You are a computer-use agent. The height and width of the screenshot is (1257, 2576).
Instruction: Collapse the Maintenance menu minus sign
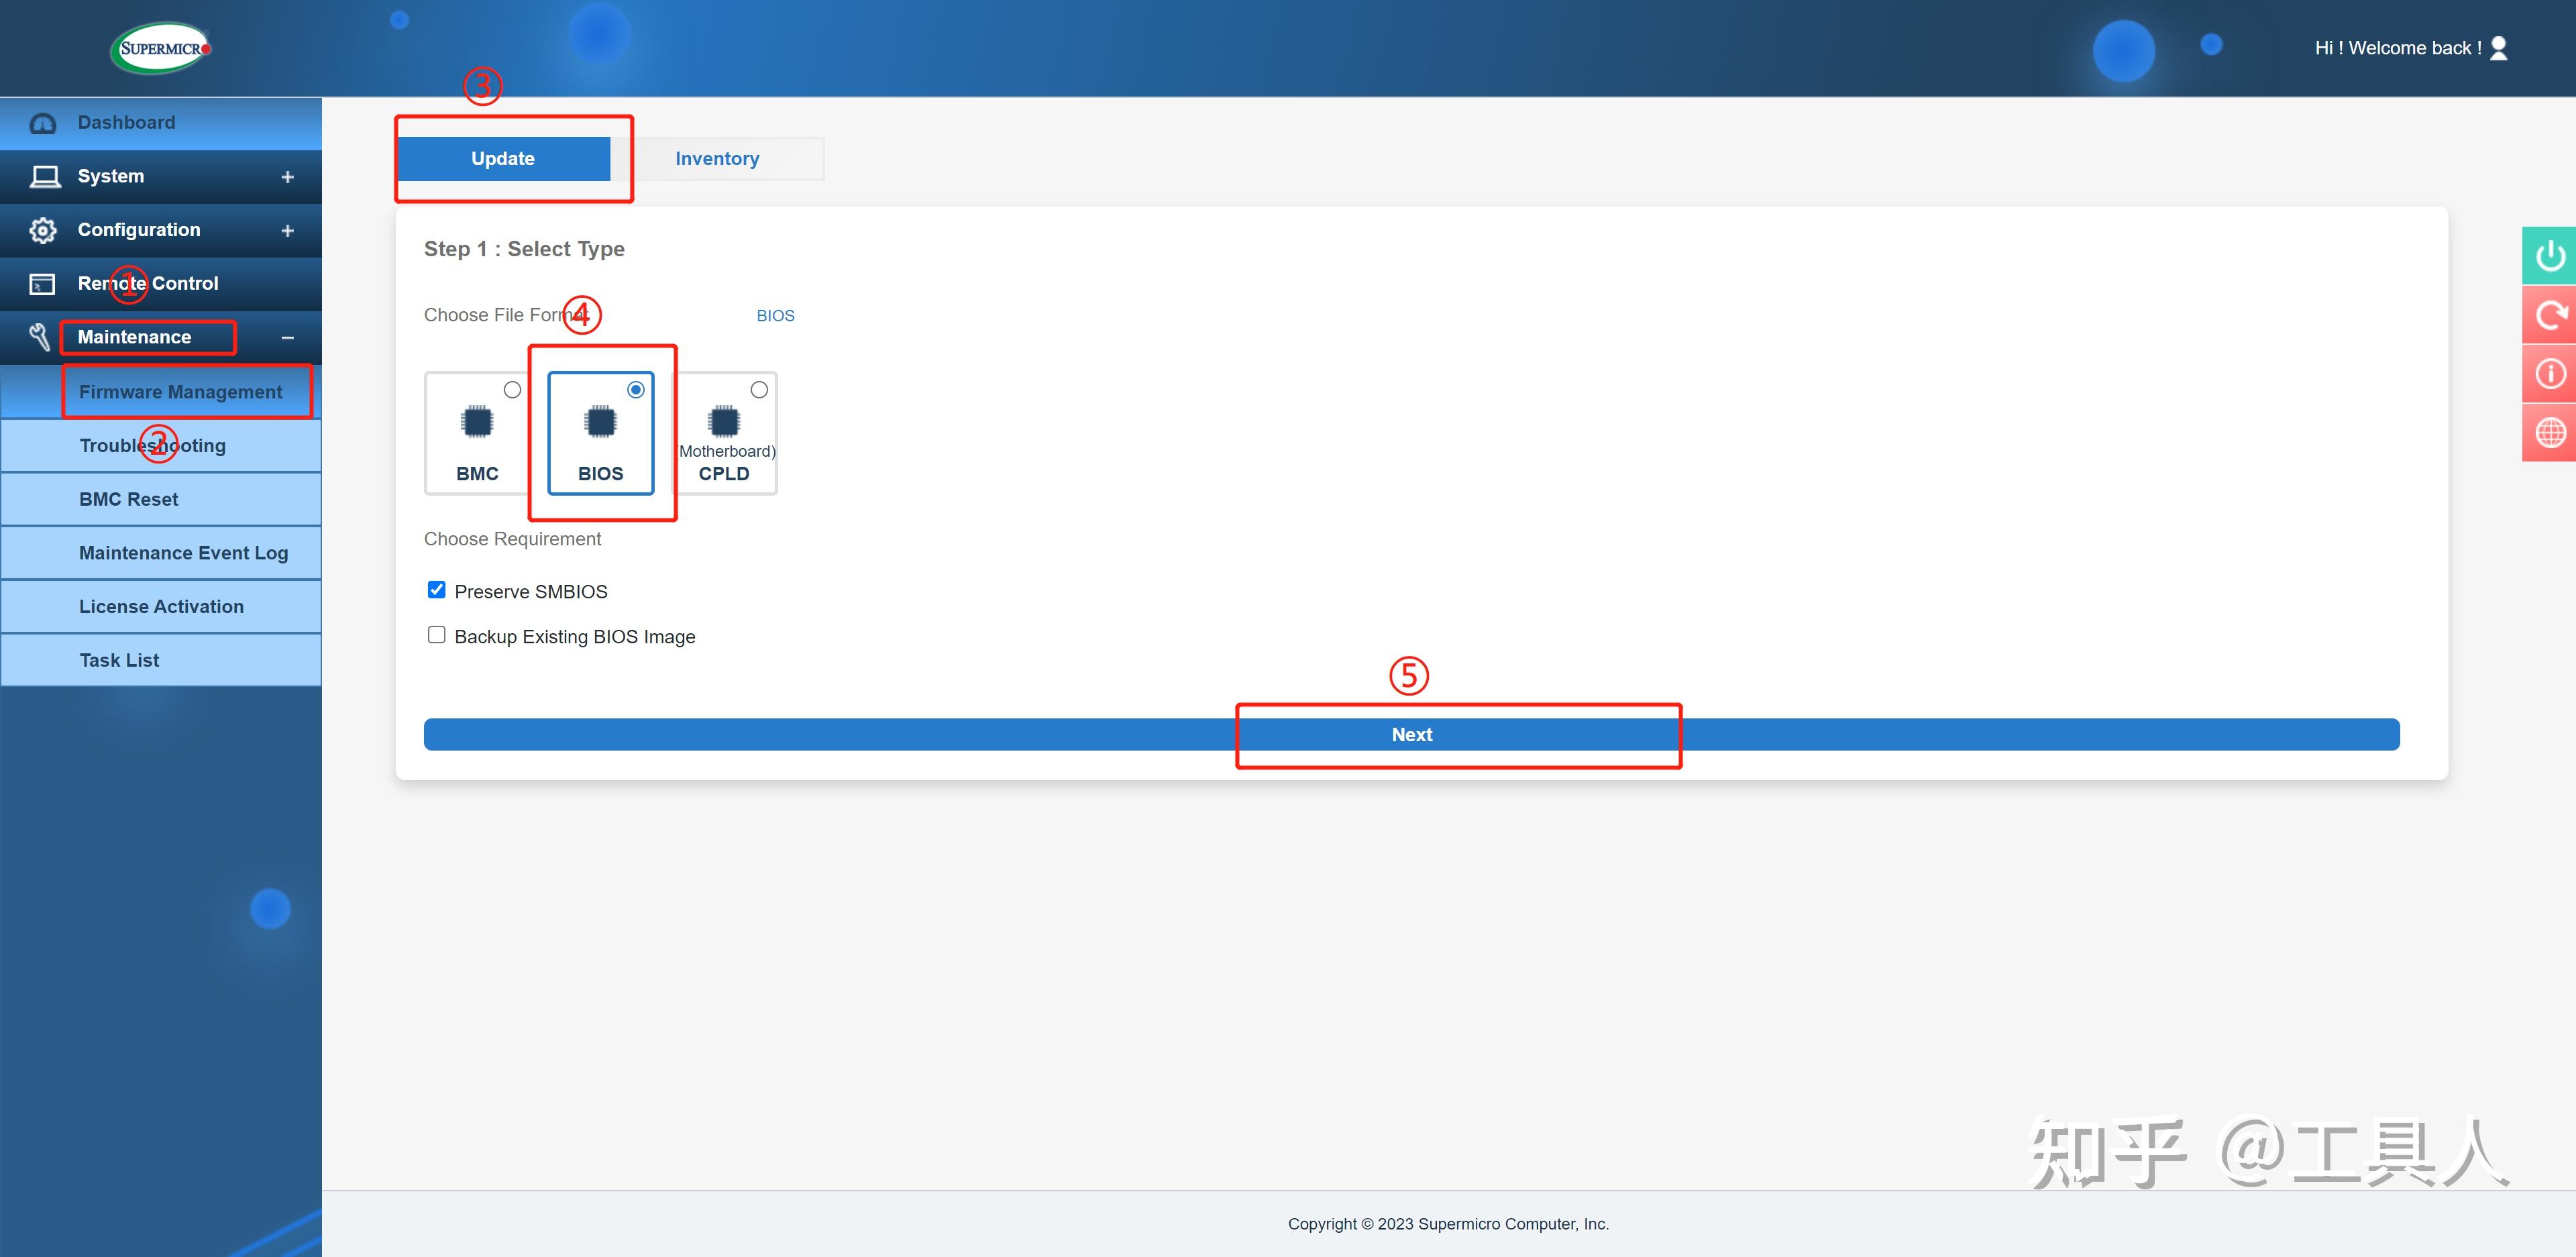288,338
